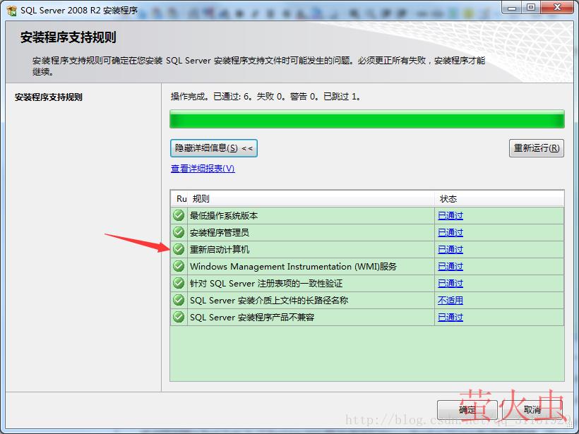
Task: Click green check icon for WMI服务 rule
Action: coord(179,266)
